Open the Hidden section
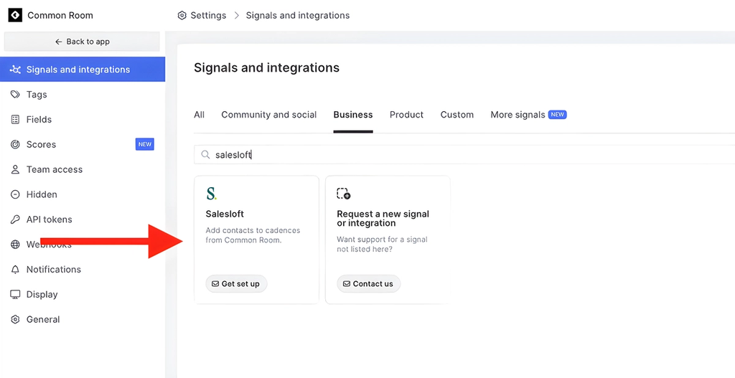Screen dimensions: 735x378 coord(42,194)
